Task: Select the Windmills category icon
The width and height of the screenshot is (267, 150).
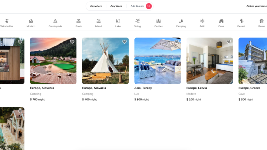Action: coord(7,21)
